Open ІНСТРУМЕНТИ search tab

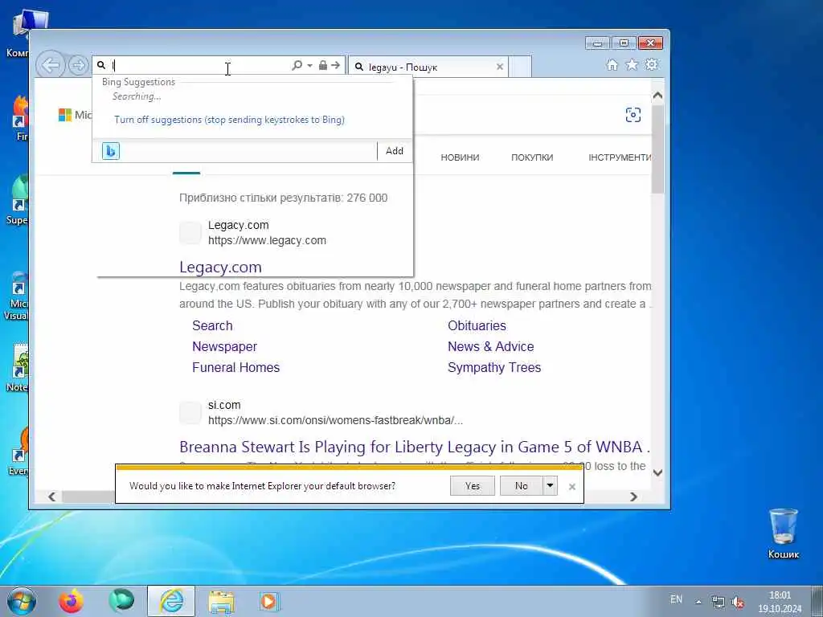(620, 157)
